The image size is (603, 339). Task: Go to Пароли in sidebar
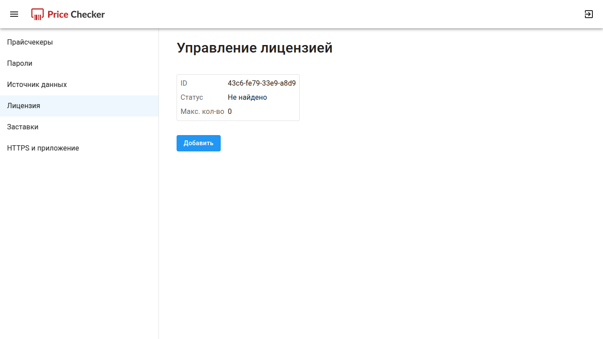(79, 64)
